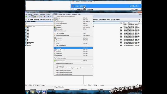Screen dimensions: 167x94
Task: Choose 'Kiterjesztés szerint' sort entry
Action: tap(73, 50)
